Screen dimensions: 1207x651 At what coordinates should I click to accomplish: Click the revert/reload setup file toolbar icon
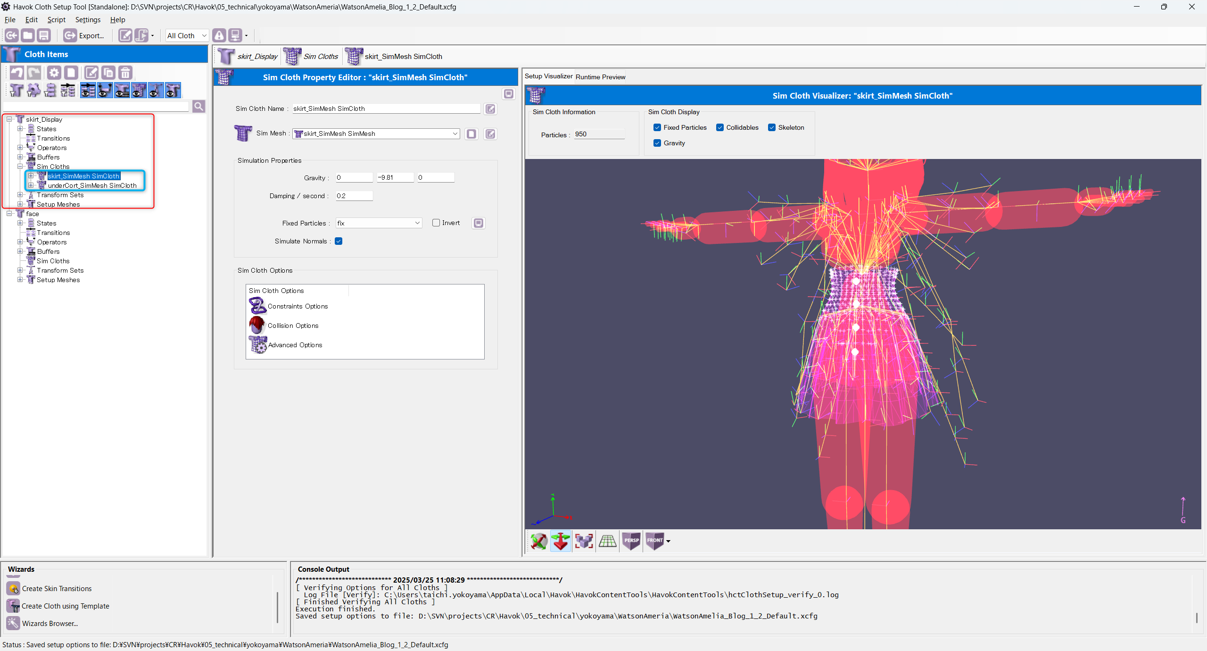[12, 35]
